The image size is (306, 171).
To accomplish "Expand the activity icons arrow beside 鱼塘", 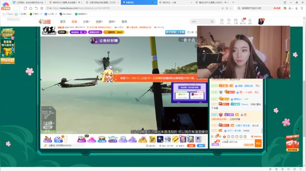I will tap(66, 139).
